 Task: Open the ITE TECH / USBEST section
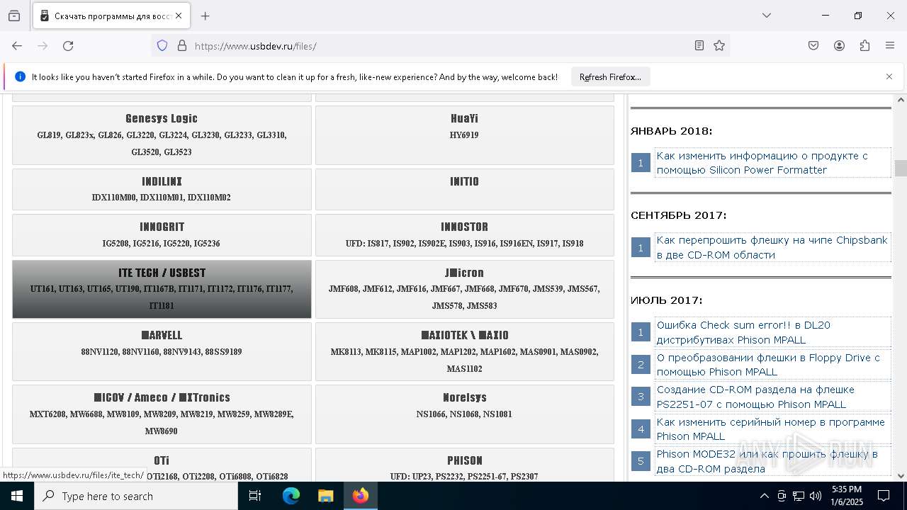162,289
